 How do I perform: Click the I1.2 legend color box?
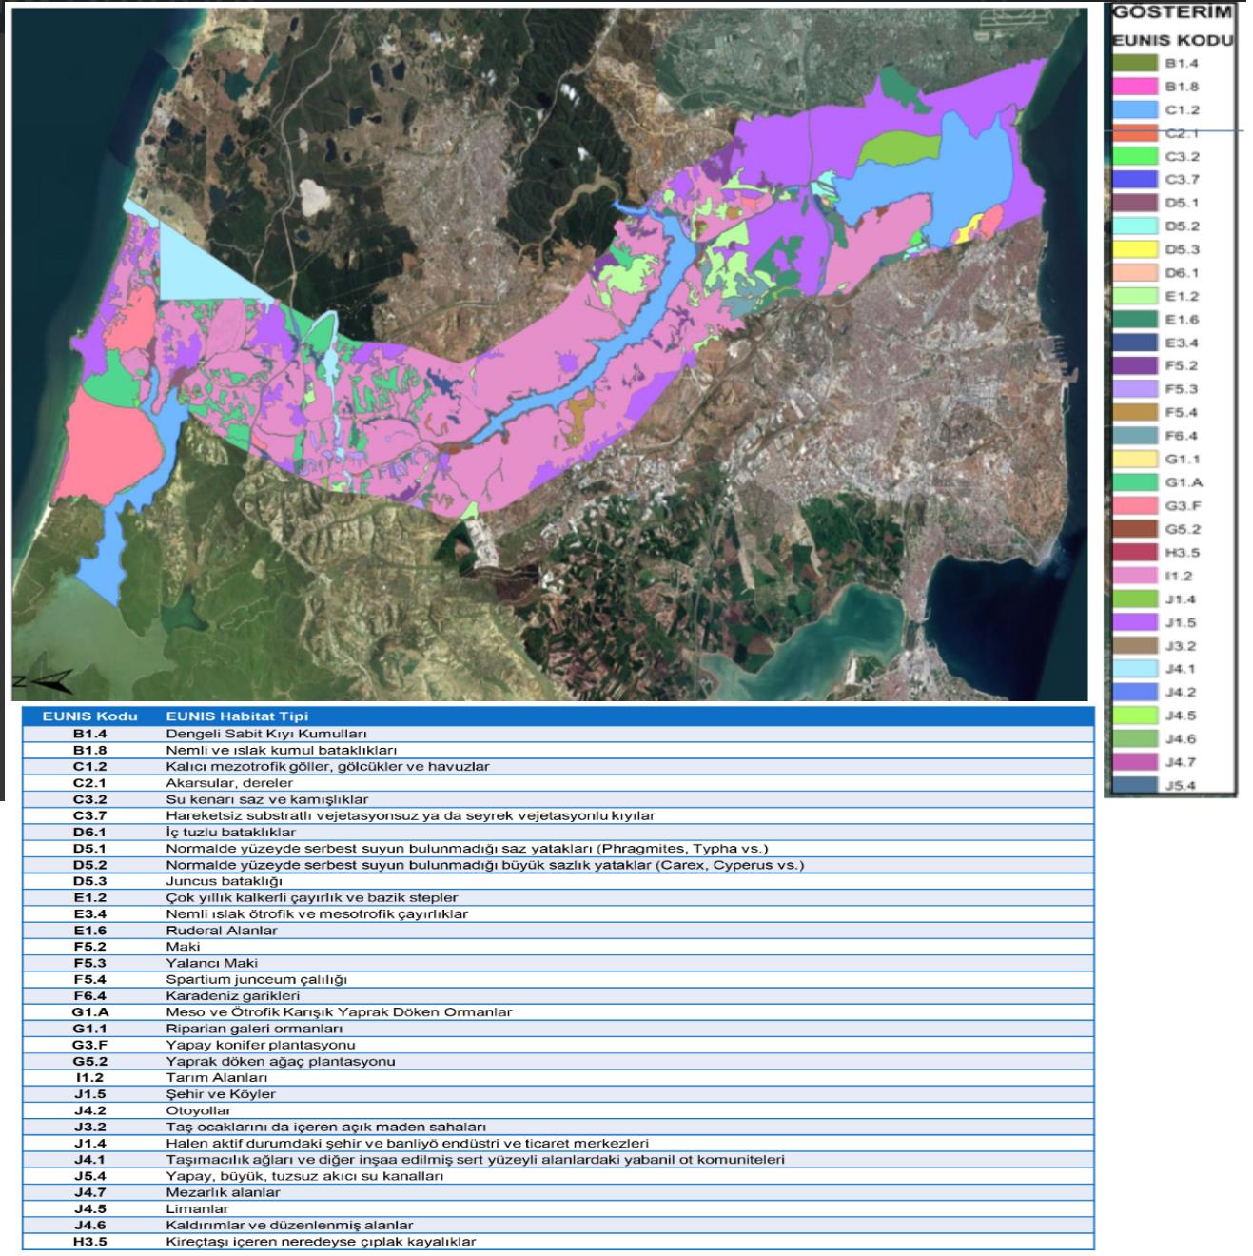(x=1136, y=577)
